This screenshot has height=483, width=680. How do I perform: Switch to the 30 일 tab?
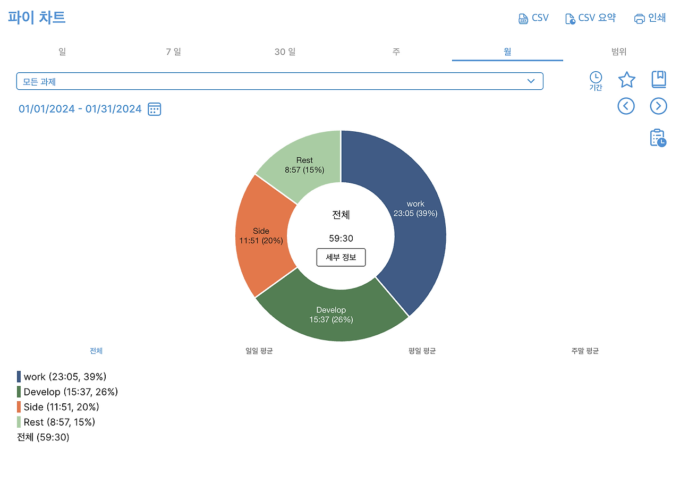[285, 52]
